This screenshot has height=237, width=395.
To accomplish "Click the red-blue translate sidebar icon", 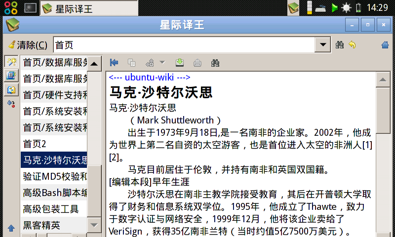I will click(x=11, y=104).
